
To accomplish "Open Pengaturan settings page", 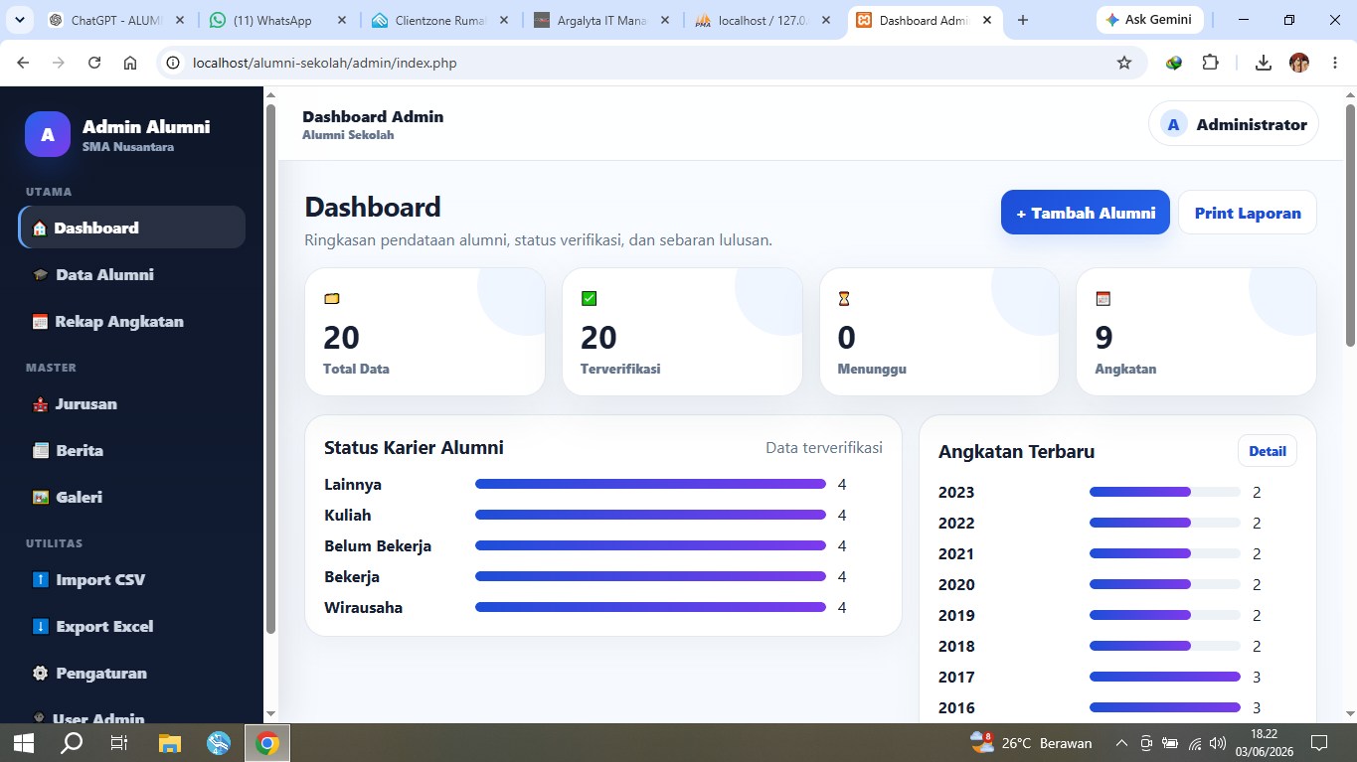I will pyautogui.click(x=132, y=673).
